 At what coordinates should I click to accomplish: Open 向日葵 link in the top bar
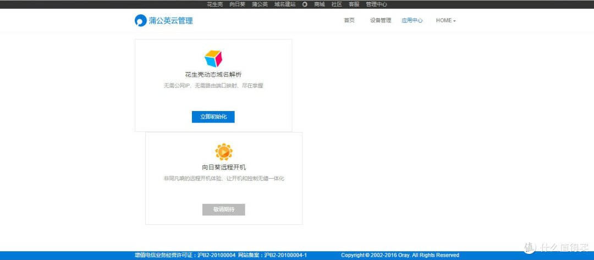coord(238,4)
